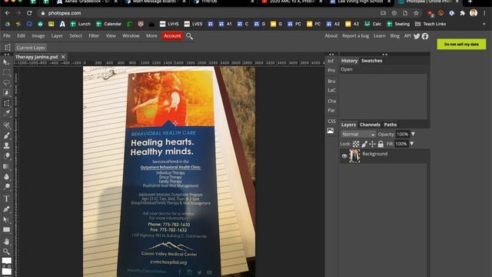Open the Learn link

(379, 36)
